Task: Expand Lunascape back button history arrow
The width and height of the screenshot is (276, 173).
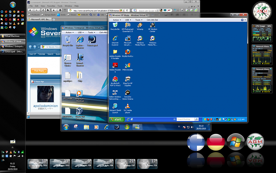Action: [33, 10]
